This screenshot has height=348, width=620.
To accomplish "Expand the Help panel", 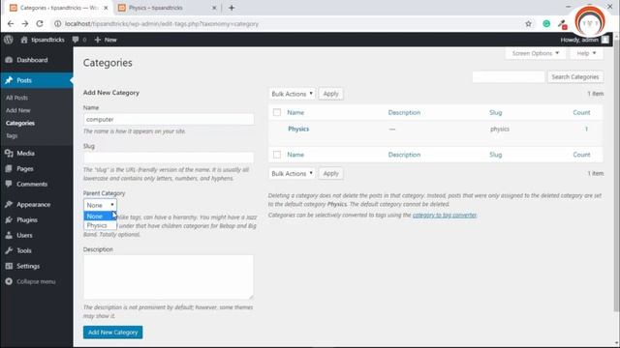I will tap(586, 53).
